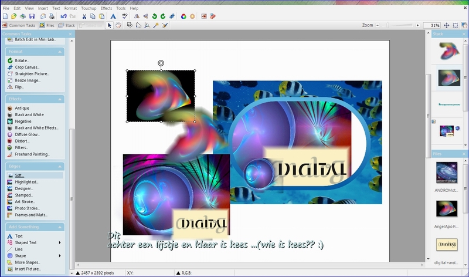Open the Touchup menu
Viewport: 469px width, 277px height.
(x=89, y=9)
